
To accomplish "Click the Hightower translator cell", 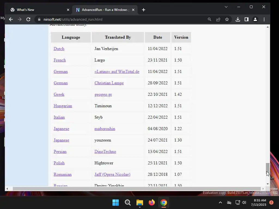I will 118,163.
